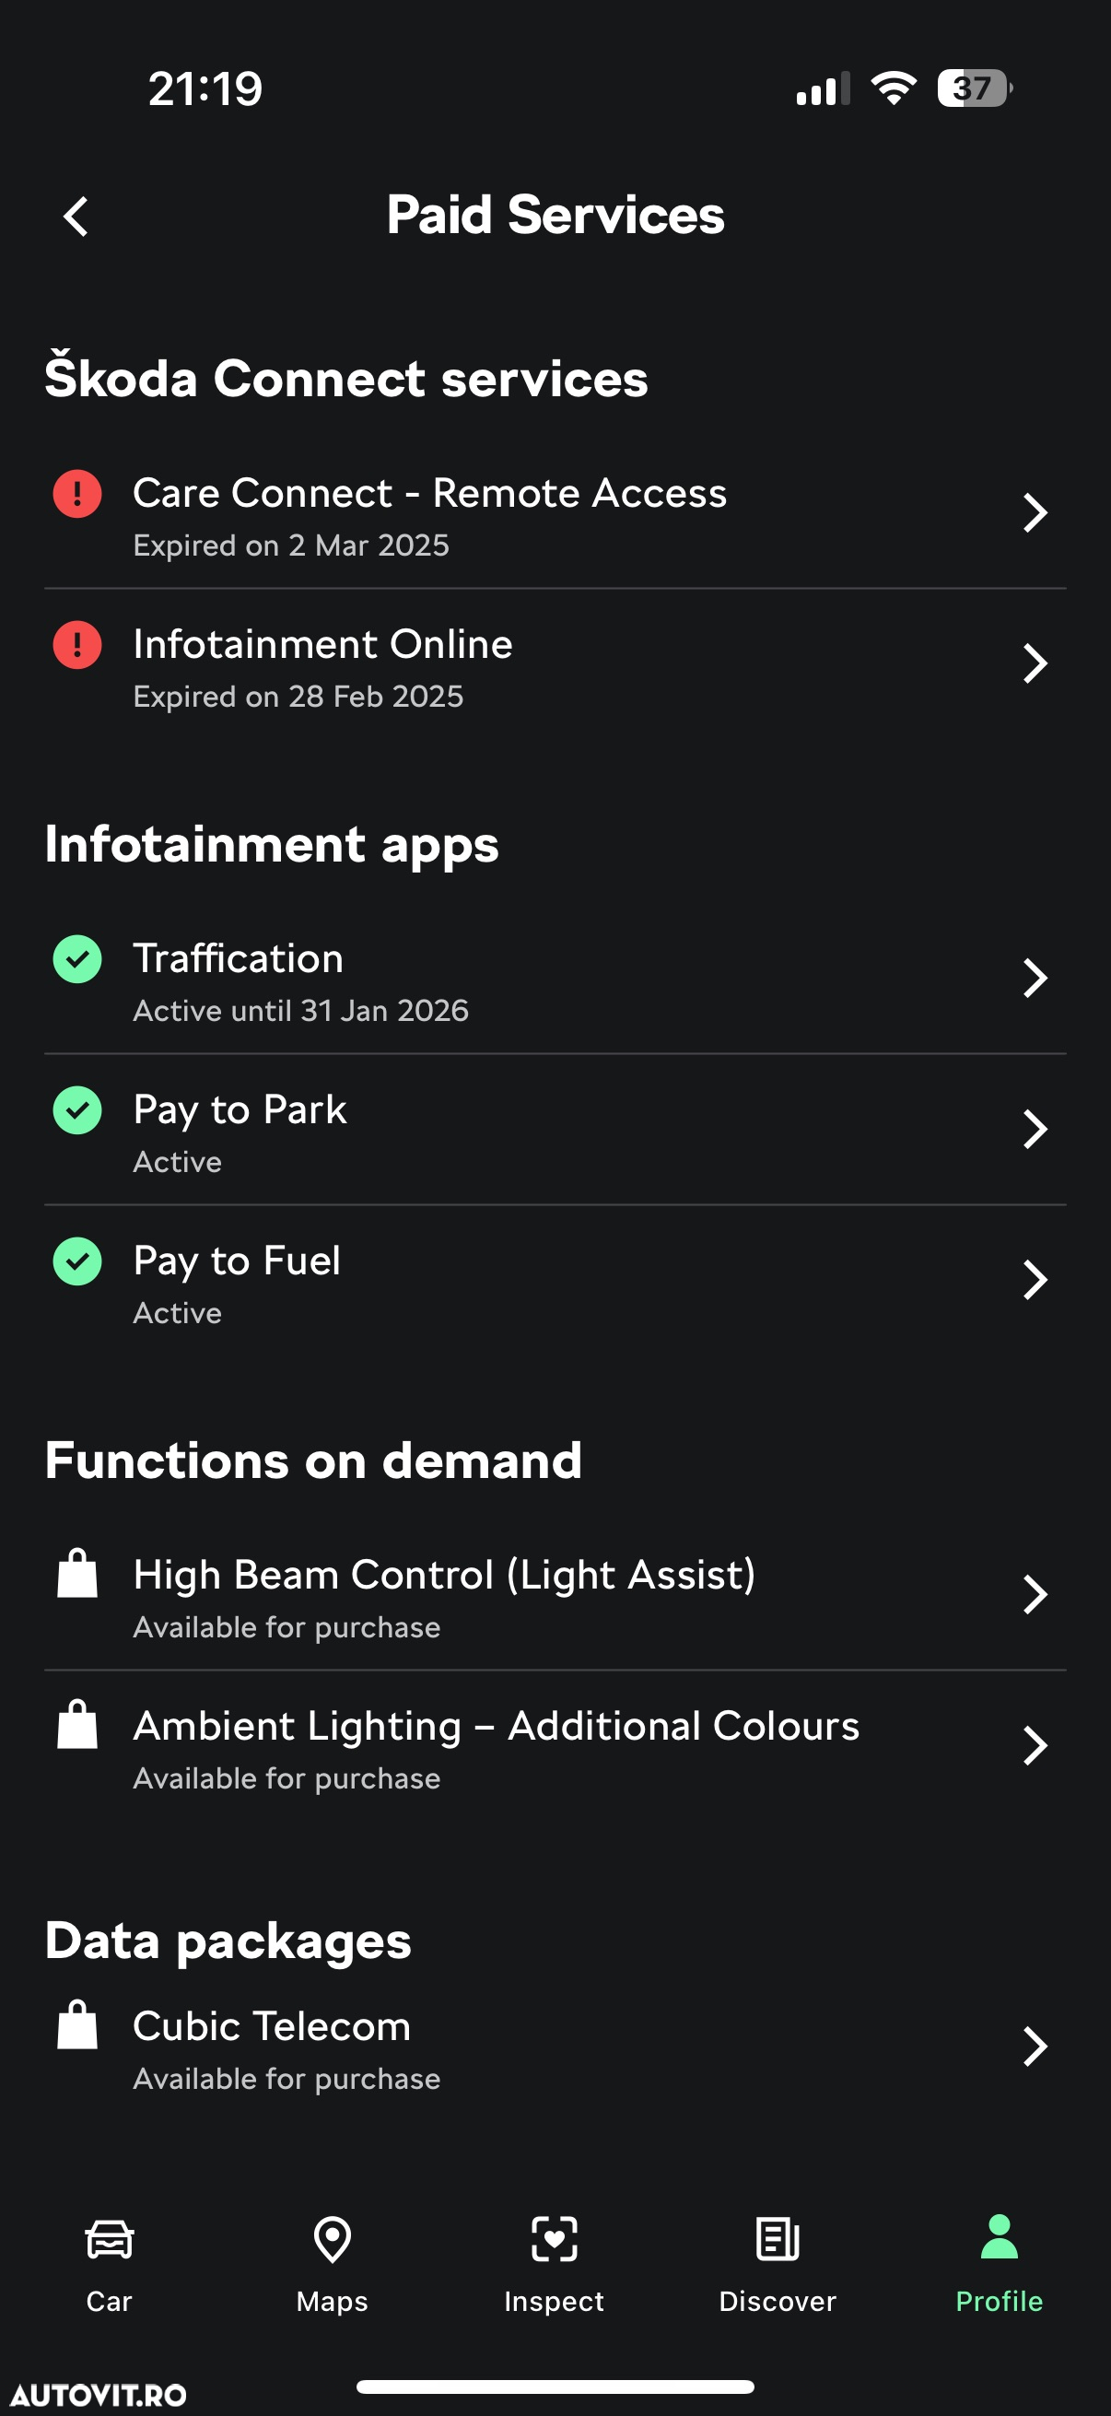Tap the red alert icon beside Care Connect
The height and width of the screenshot is (2416, 1111).
77,493
